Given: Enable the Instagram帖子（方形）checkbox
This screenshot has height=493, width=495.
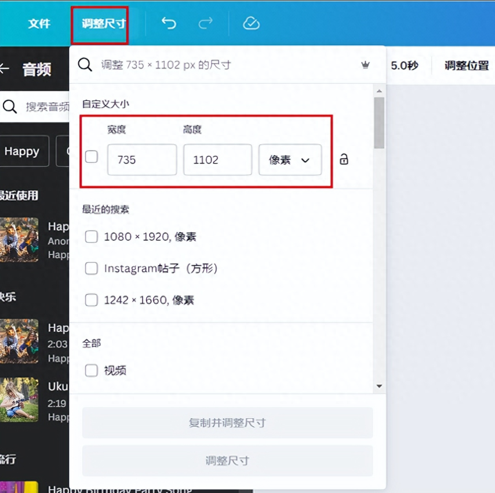Looking at the screenshot, I should click(91, 269).
